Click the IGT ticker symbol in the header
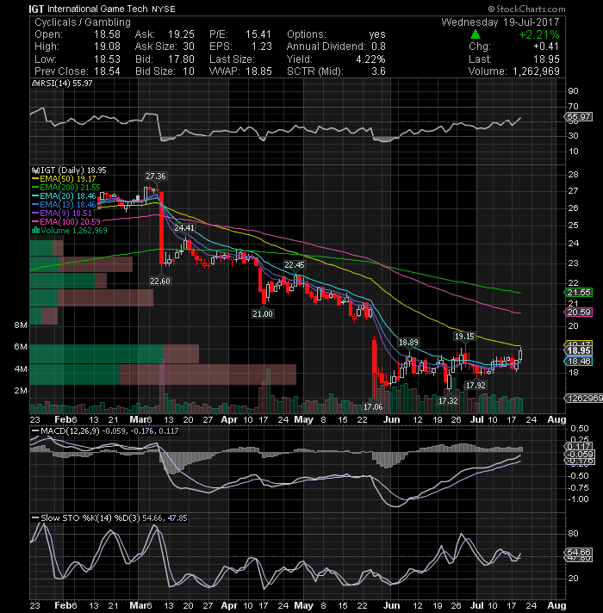 [36, 9]
